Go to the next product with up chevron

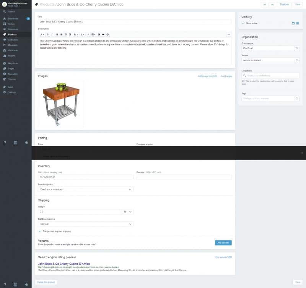[x=272, y=4]
